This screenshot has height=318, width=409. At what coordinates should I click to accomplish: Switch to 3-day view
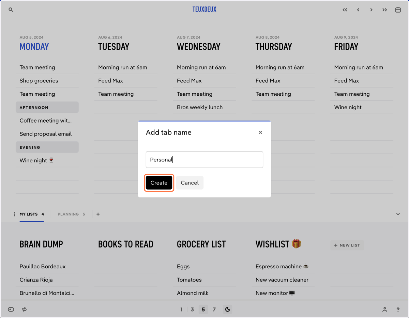pyautogui.click(x=192, y=309)
